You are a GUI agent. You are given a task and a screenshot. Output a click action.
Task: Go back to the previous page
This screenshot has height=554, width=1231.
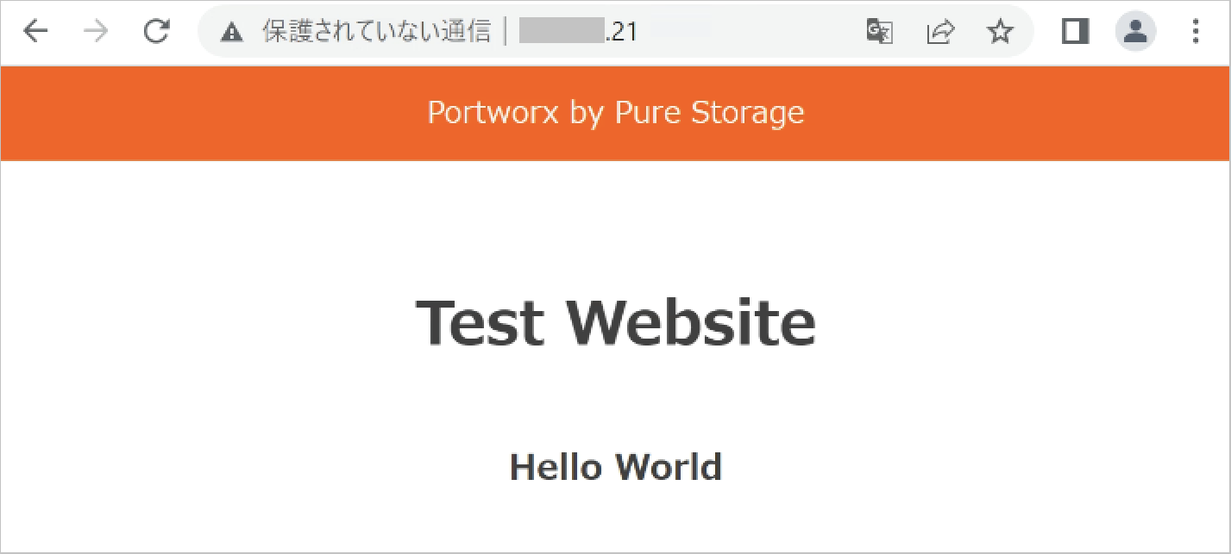[x=35, y=32]
